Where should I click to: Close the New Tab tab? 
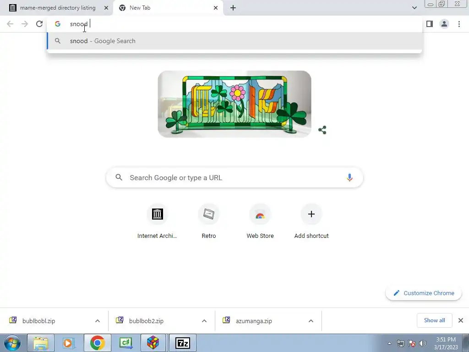pyautogui.click(x=216, y=8)
